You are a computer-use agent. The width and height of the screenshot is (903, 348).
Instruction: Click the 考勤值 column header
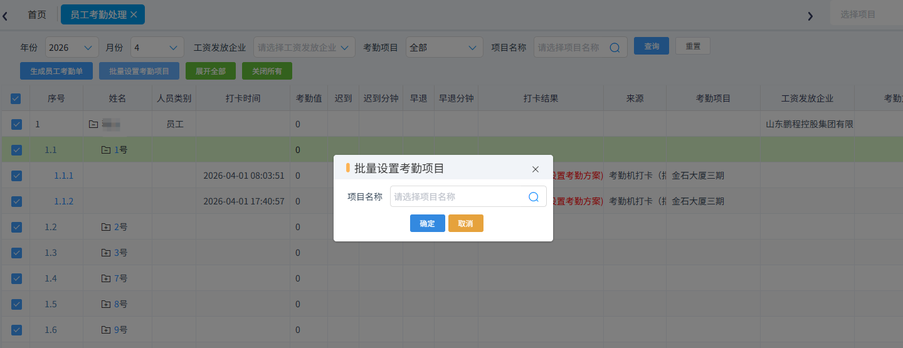[x=309, y=98]
